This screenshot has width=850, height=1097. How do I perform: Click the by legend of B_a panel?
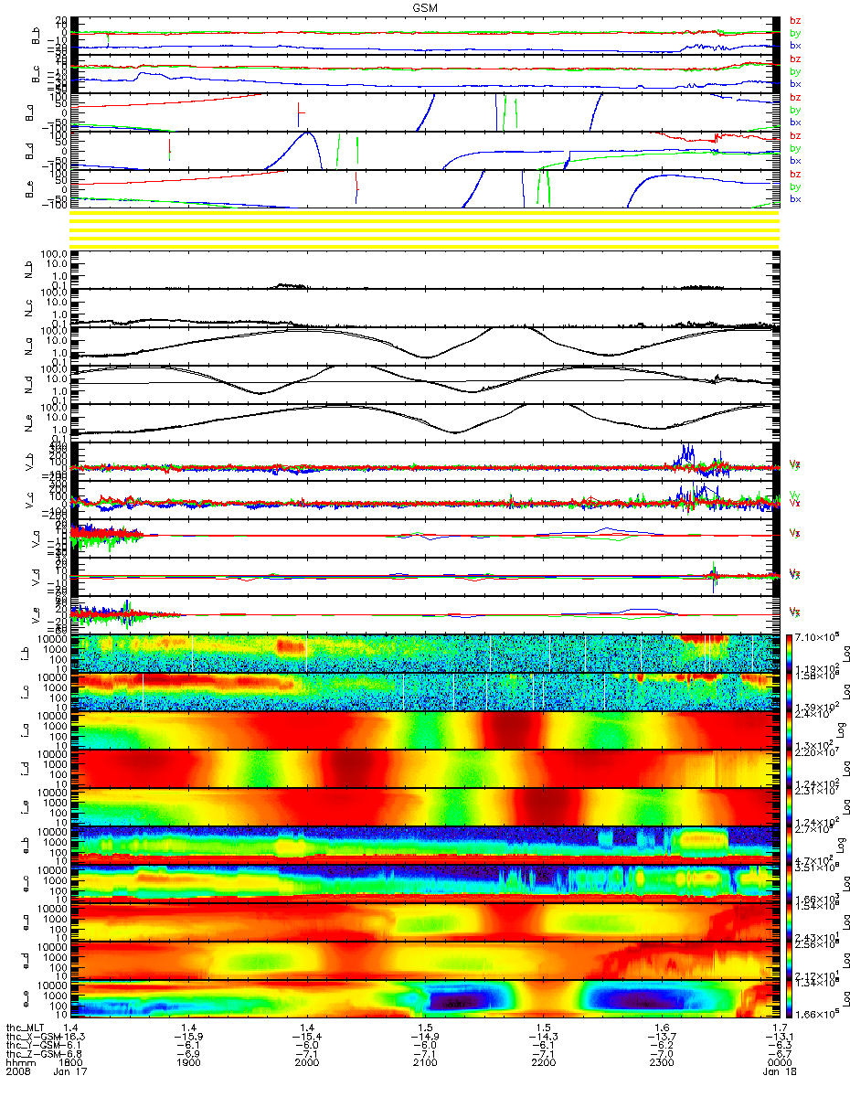pos(794,110)
